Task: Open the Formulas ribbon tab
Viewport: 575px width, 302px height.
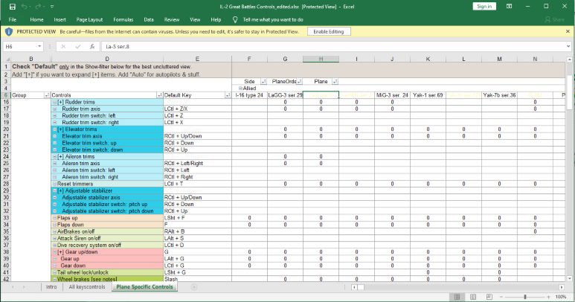Action: pyautogui.click(x=123, y=20)
